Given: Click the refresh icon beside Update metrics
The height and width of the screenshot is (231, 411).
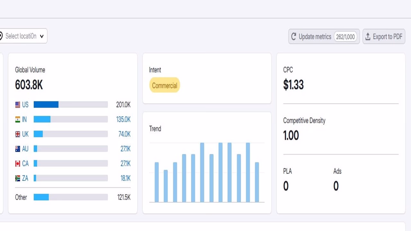Looking at the screenshot, I should 294,37.
